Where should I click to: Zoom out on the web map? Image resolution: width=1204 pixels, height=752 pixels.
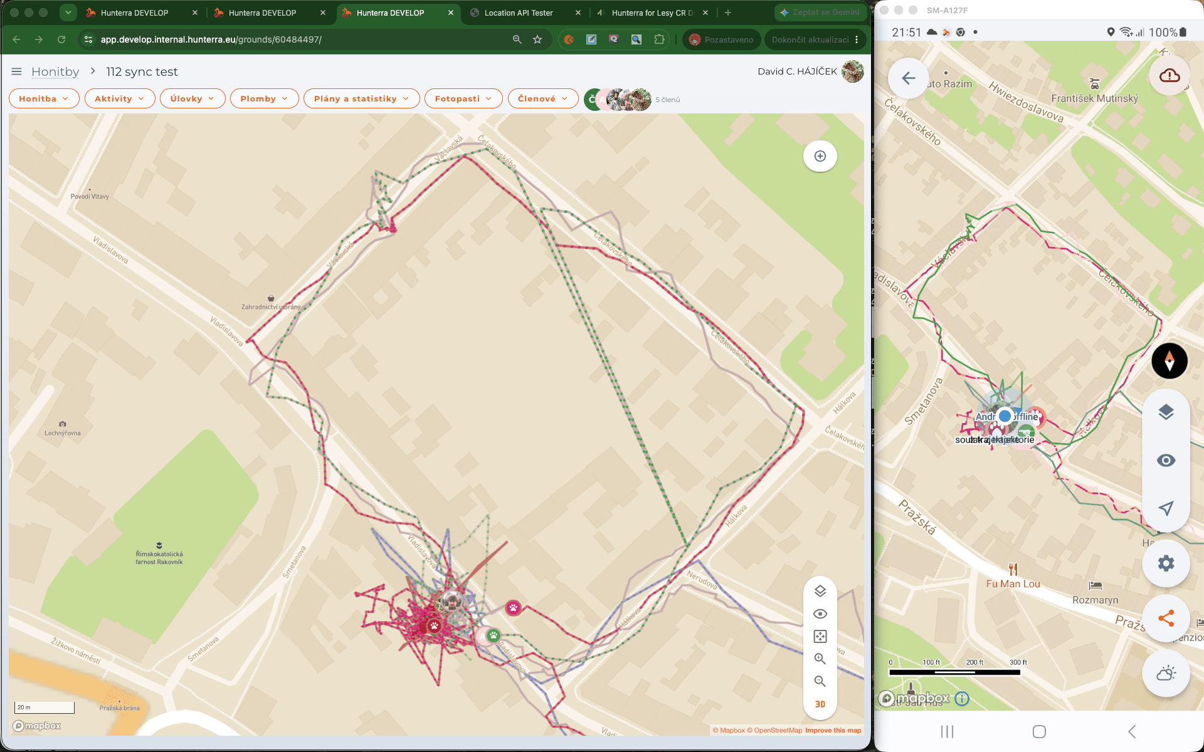820,681
